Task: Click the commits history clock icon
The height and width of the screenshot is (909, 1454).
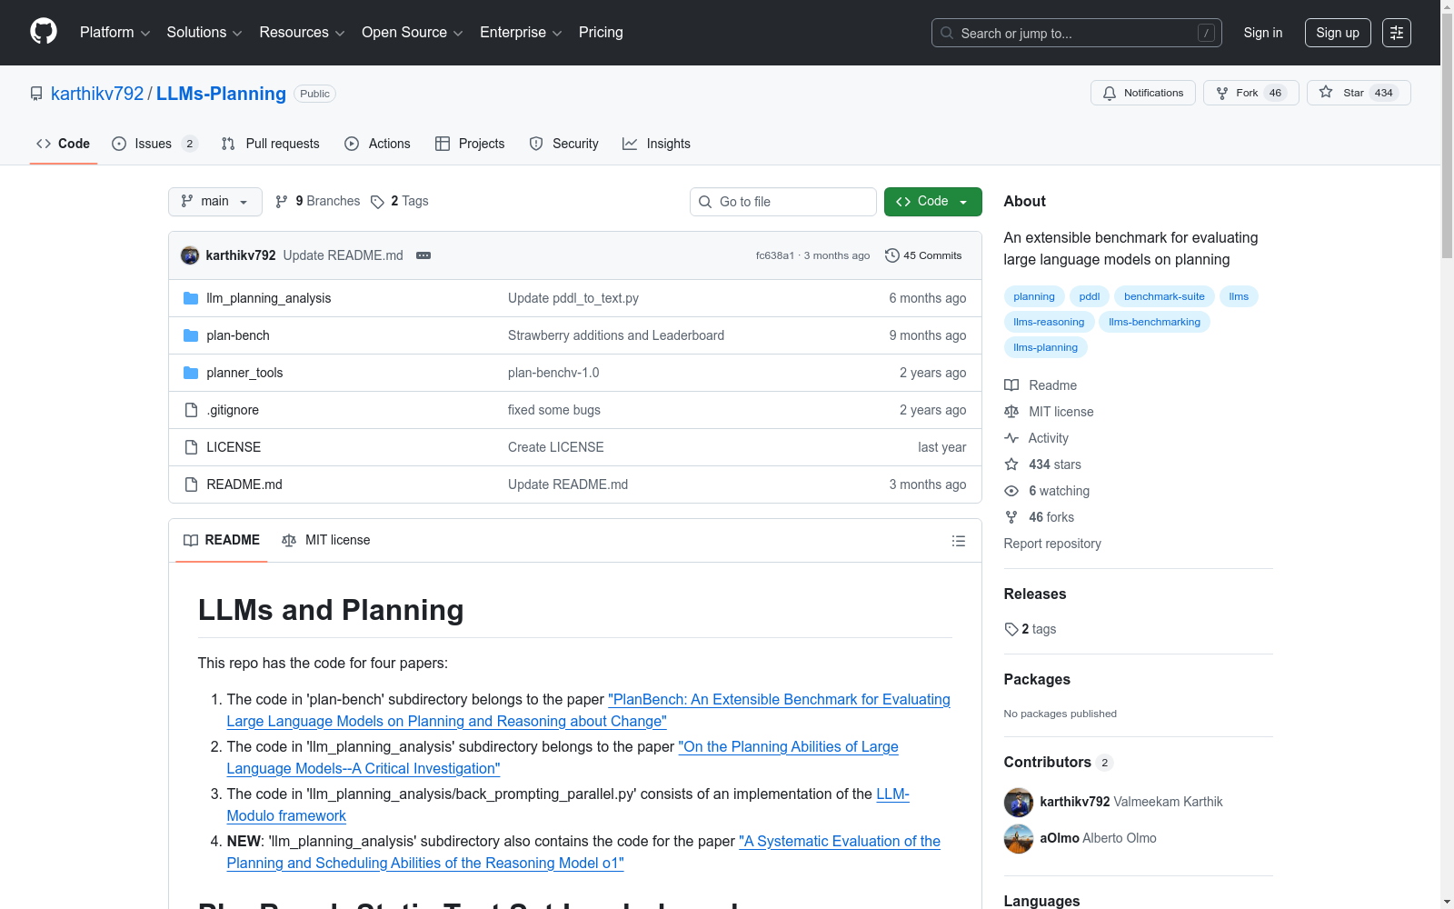Action: (892, 255)
